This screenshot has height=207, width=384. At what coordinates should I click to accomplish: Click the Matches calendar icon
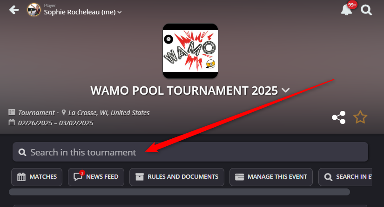(x=21, y=177)
